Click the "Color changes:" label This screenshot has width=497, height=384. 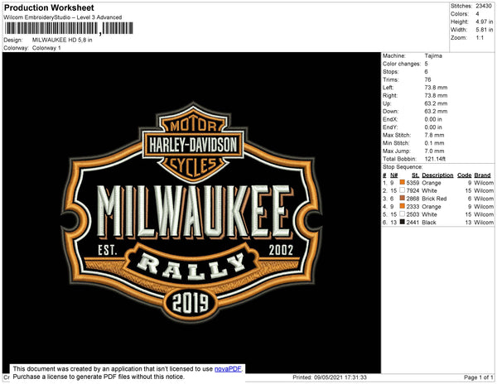click(402, 64)
